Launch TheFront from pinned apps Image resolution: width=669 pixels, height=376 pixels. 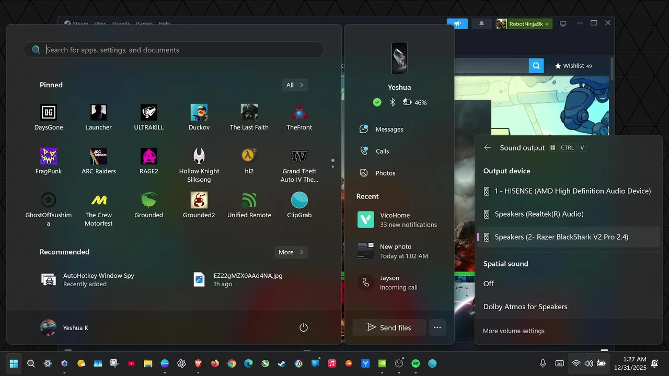(x=299, y=117)
